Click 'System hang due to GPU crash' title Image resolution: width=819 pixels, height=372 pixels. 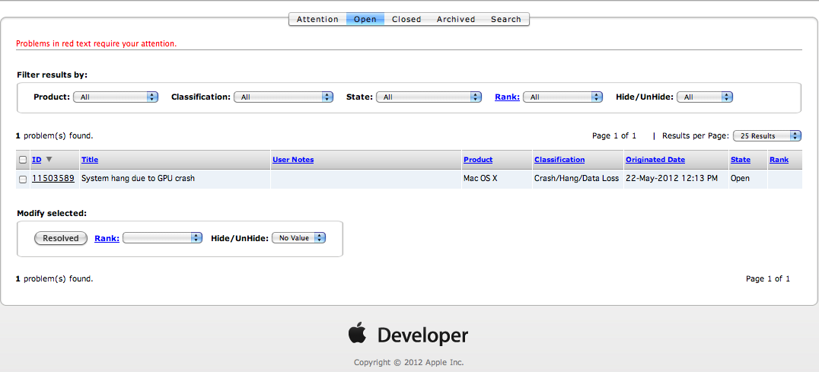point(138,179)
